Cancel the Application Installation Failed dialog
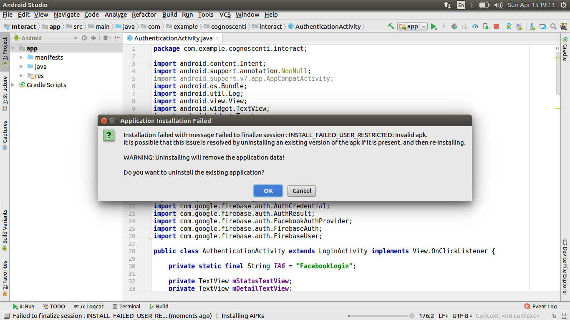This screenshot has width=570, height=320. click(x=301, y=190)
